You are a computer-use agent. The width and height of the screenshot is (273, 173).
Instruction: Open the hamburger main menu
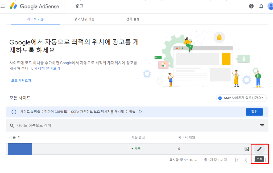3,6
